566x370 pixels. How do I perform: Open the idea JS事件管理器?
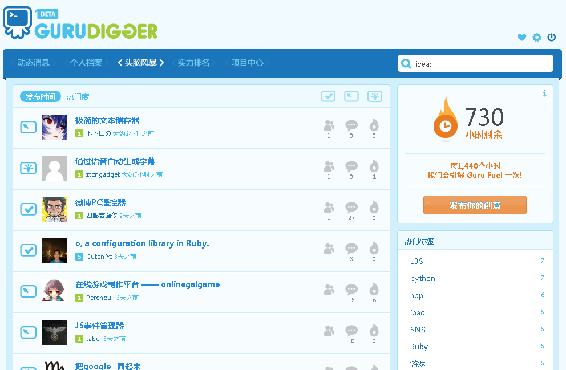coord(99,326)
